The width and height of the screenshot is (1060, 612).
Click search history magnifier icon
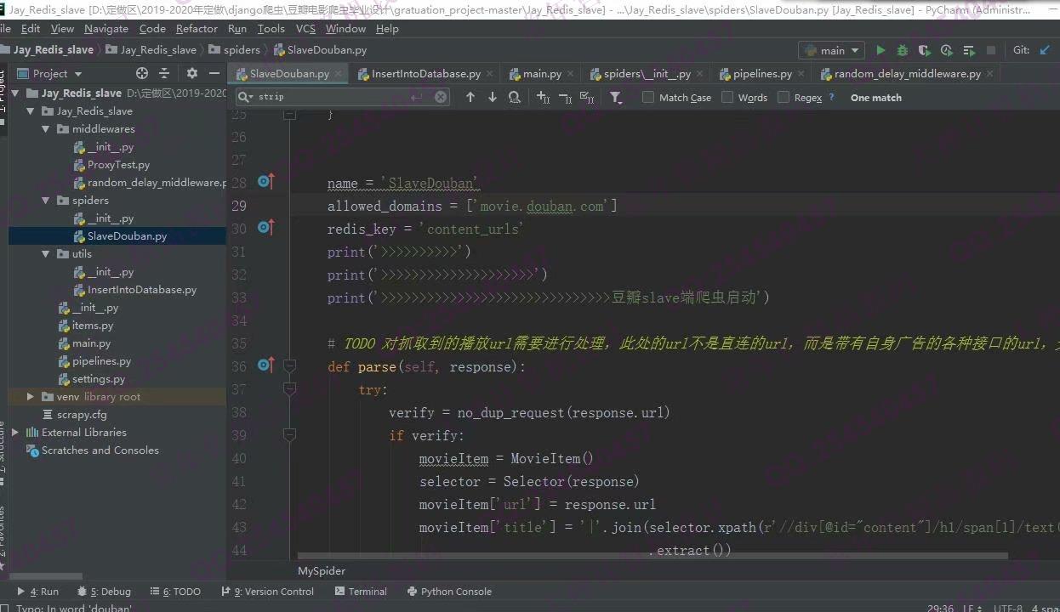[246, 97]
